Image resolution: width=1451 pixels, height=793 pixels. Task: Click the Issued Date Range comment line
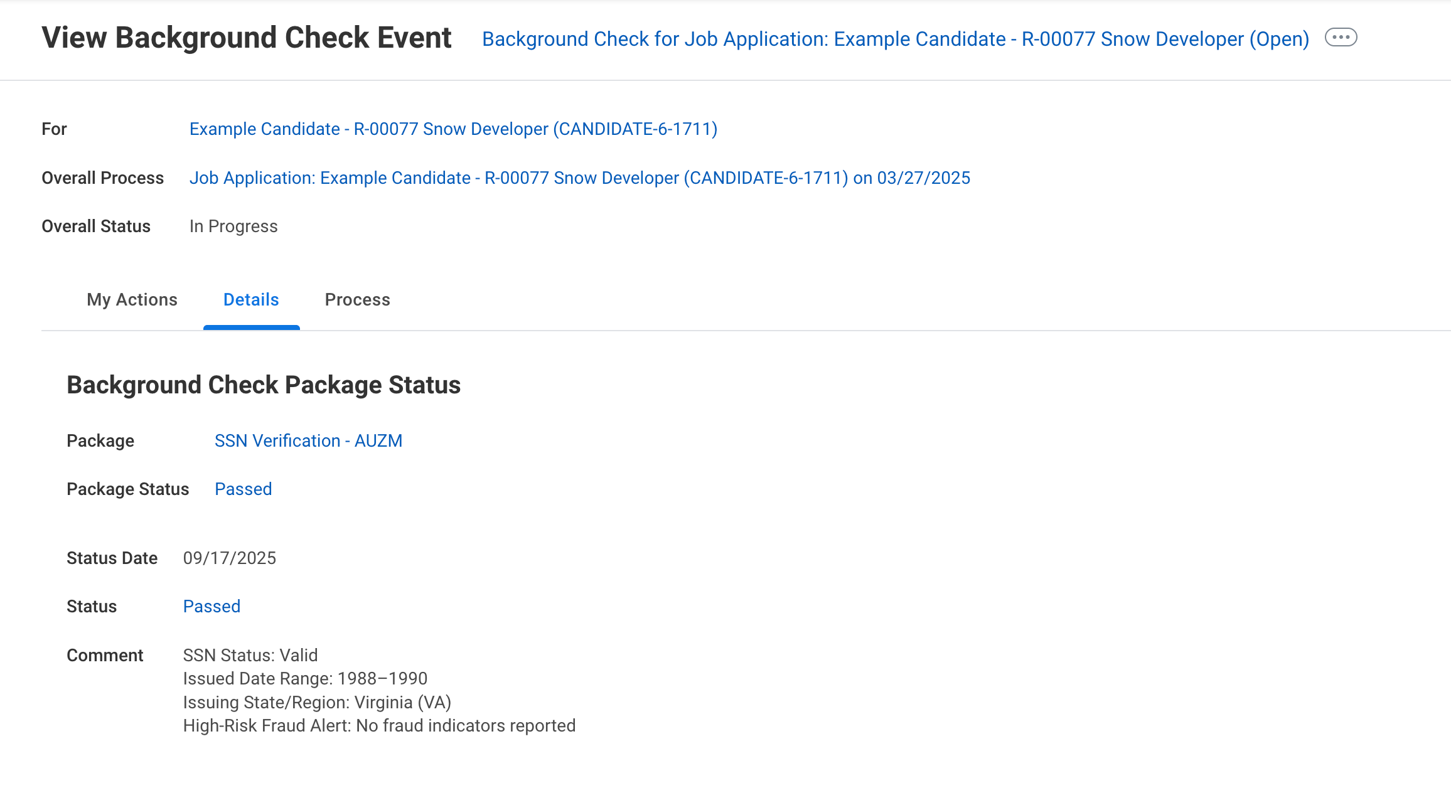pos(305,679)
